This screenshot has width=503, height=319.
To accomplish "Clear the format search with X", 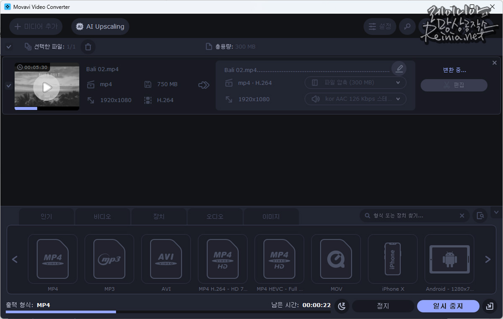I will 462,216.
